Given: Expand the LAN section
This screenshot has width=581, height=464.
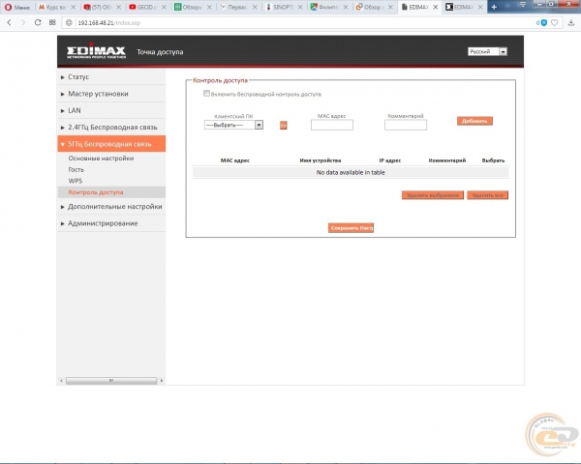Looking at the screenshot, I should click(111, 110).
